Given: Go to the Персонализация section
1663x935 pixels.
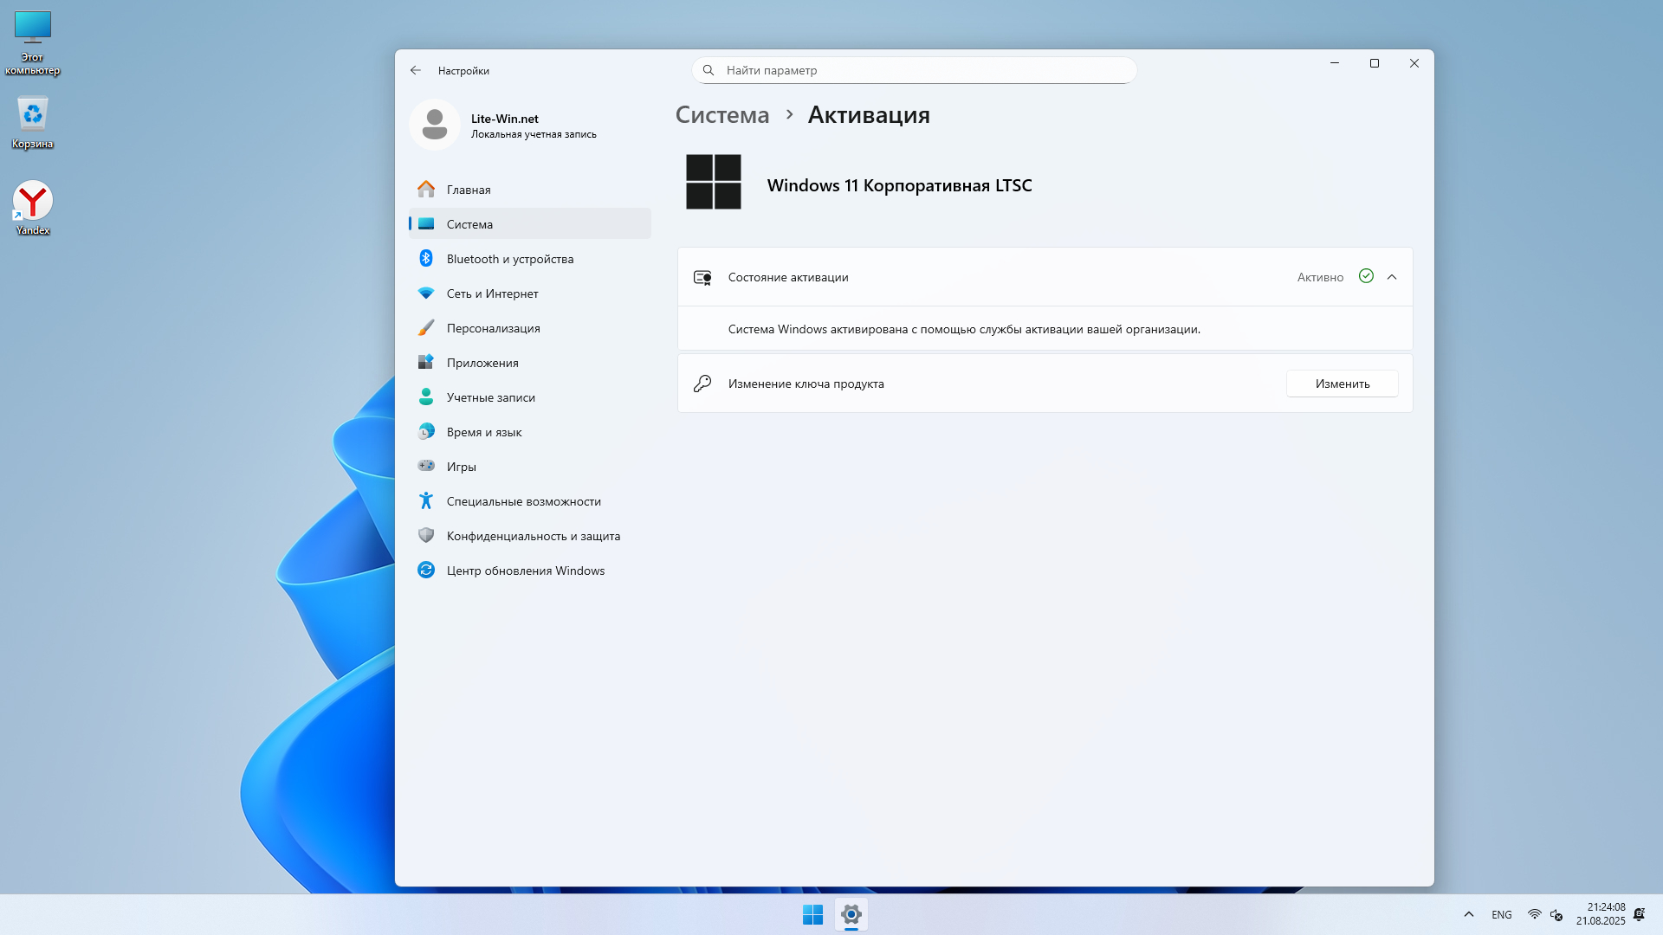Looking at the screenshot, I should coord(493,328).
